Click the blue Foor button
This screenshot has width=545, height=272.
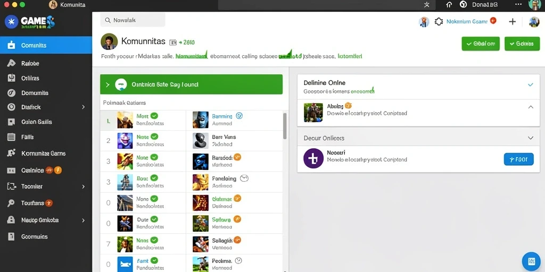[x=518, y=159]
